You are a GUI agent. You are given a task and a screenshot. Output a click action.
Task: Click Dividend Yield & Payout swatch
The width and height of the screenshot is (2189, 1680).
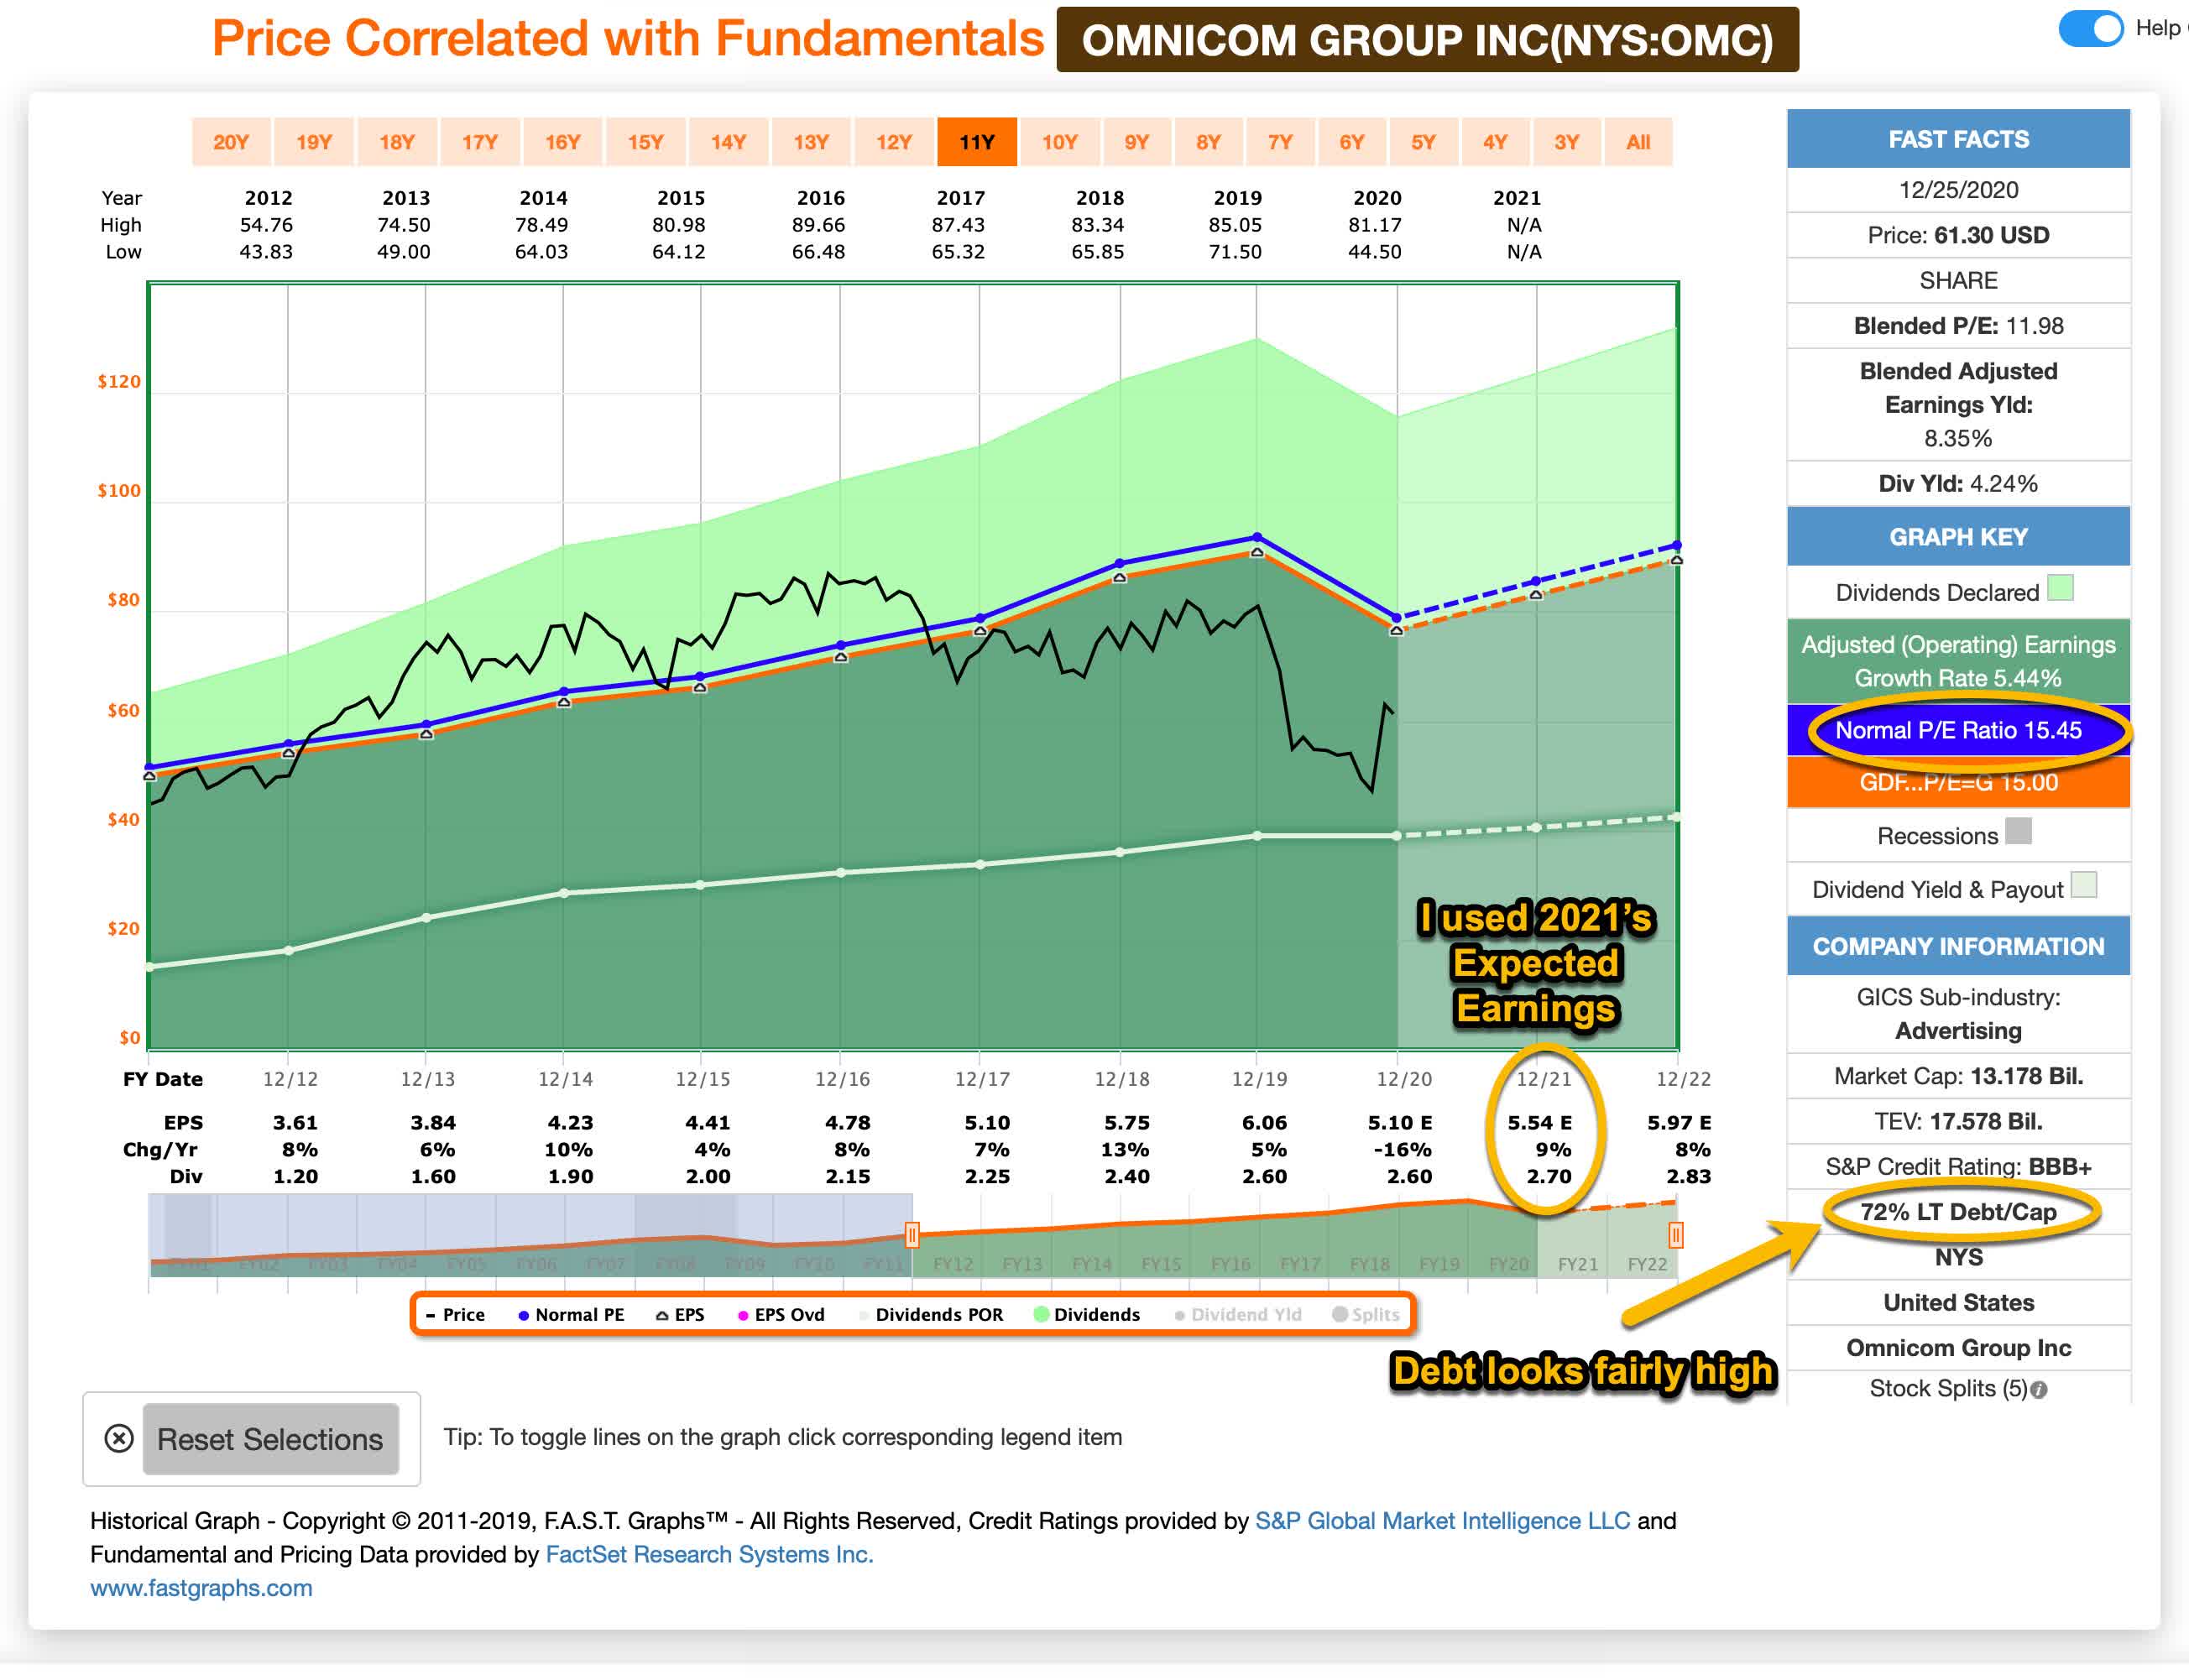[x=2084, y=885]
